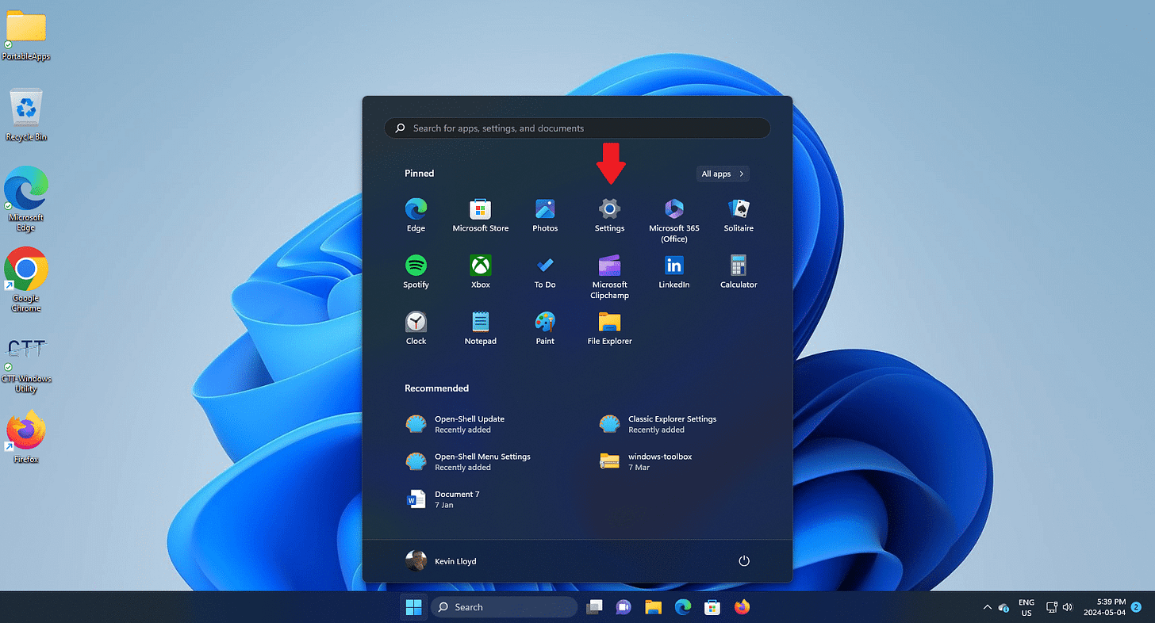The width and height of the screenshot is (1155, 623).
Task: Open the Paint app
Action: [x=545, y=328]
